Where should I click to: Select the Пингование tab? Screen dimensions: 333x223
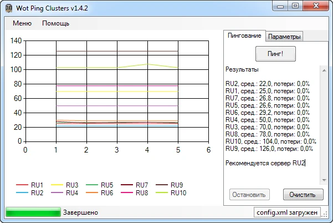(244, 36)
